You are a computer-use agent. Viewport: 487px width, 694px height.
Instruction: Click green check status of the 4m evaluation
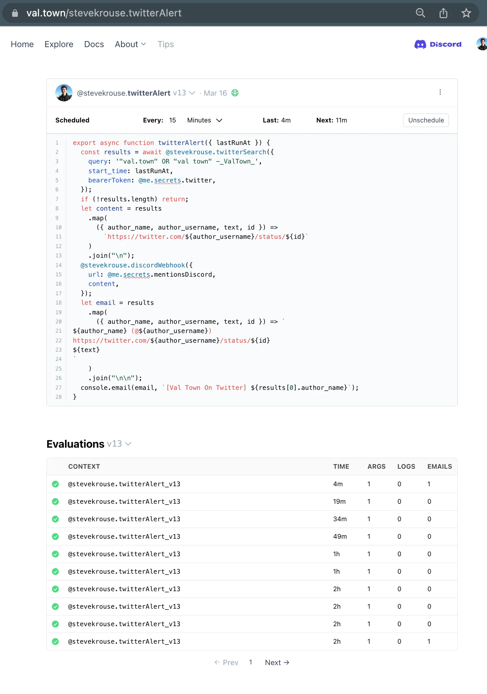pos(55,484)
